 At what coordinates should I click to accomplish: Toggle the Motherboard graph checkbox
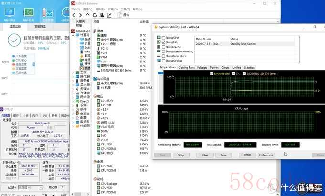tap(212, 73)
